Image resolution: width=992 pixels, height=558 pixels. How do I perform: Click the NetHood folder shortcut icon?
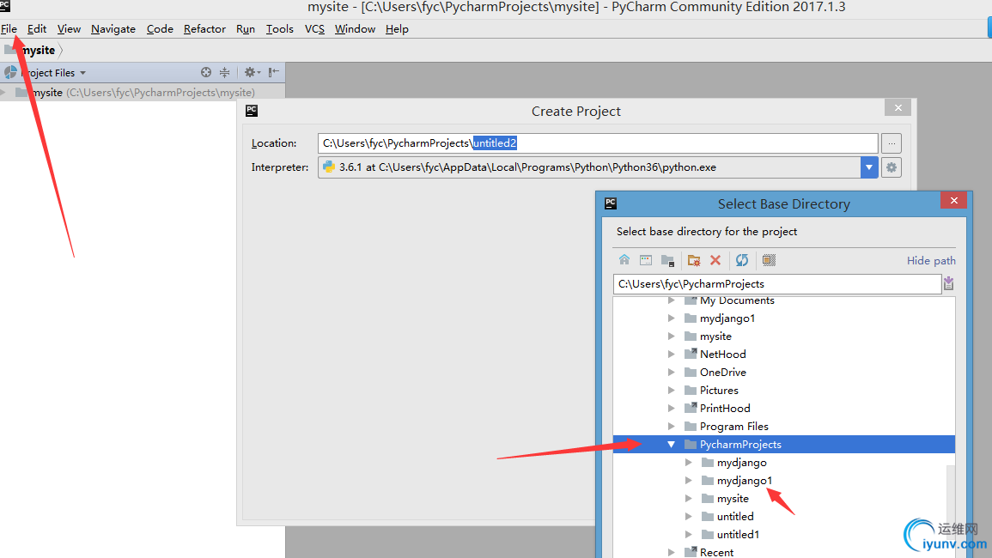tap(691, 354)
